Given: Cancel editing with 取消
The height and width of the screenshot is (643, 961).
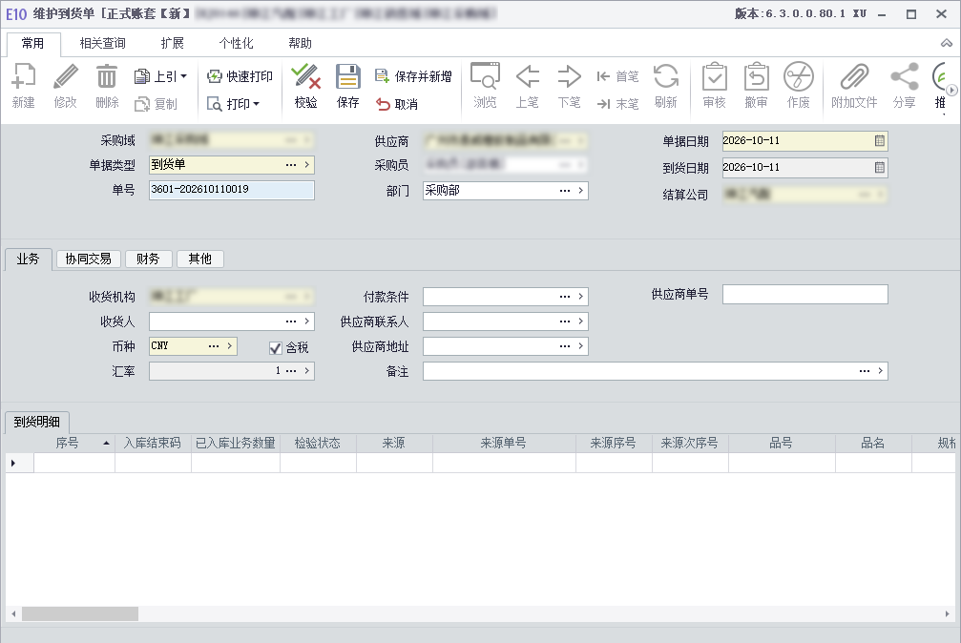Looking at the screenshot, I should [x=397, y=104].
